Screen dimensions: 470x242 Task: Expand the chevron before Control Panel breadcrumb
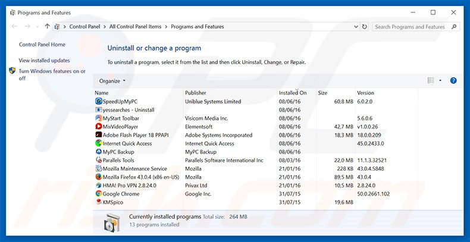65,27
